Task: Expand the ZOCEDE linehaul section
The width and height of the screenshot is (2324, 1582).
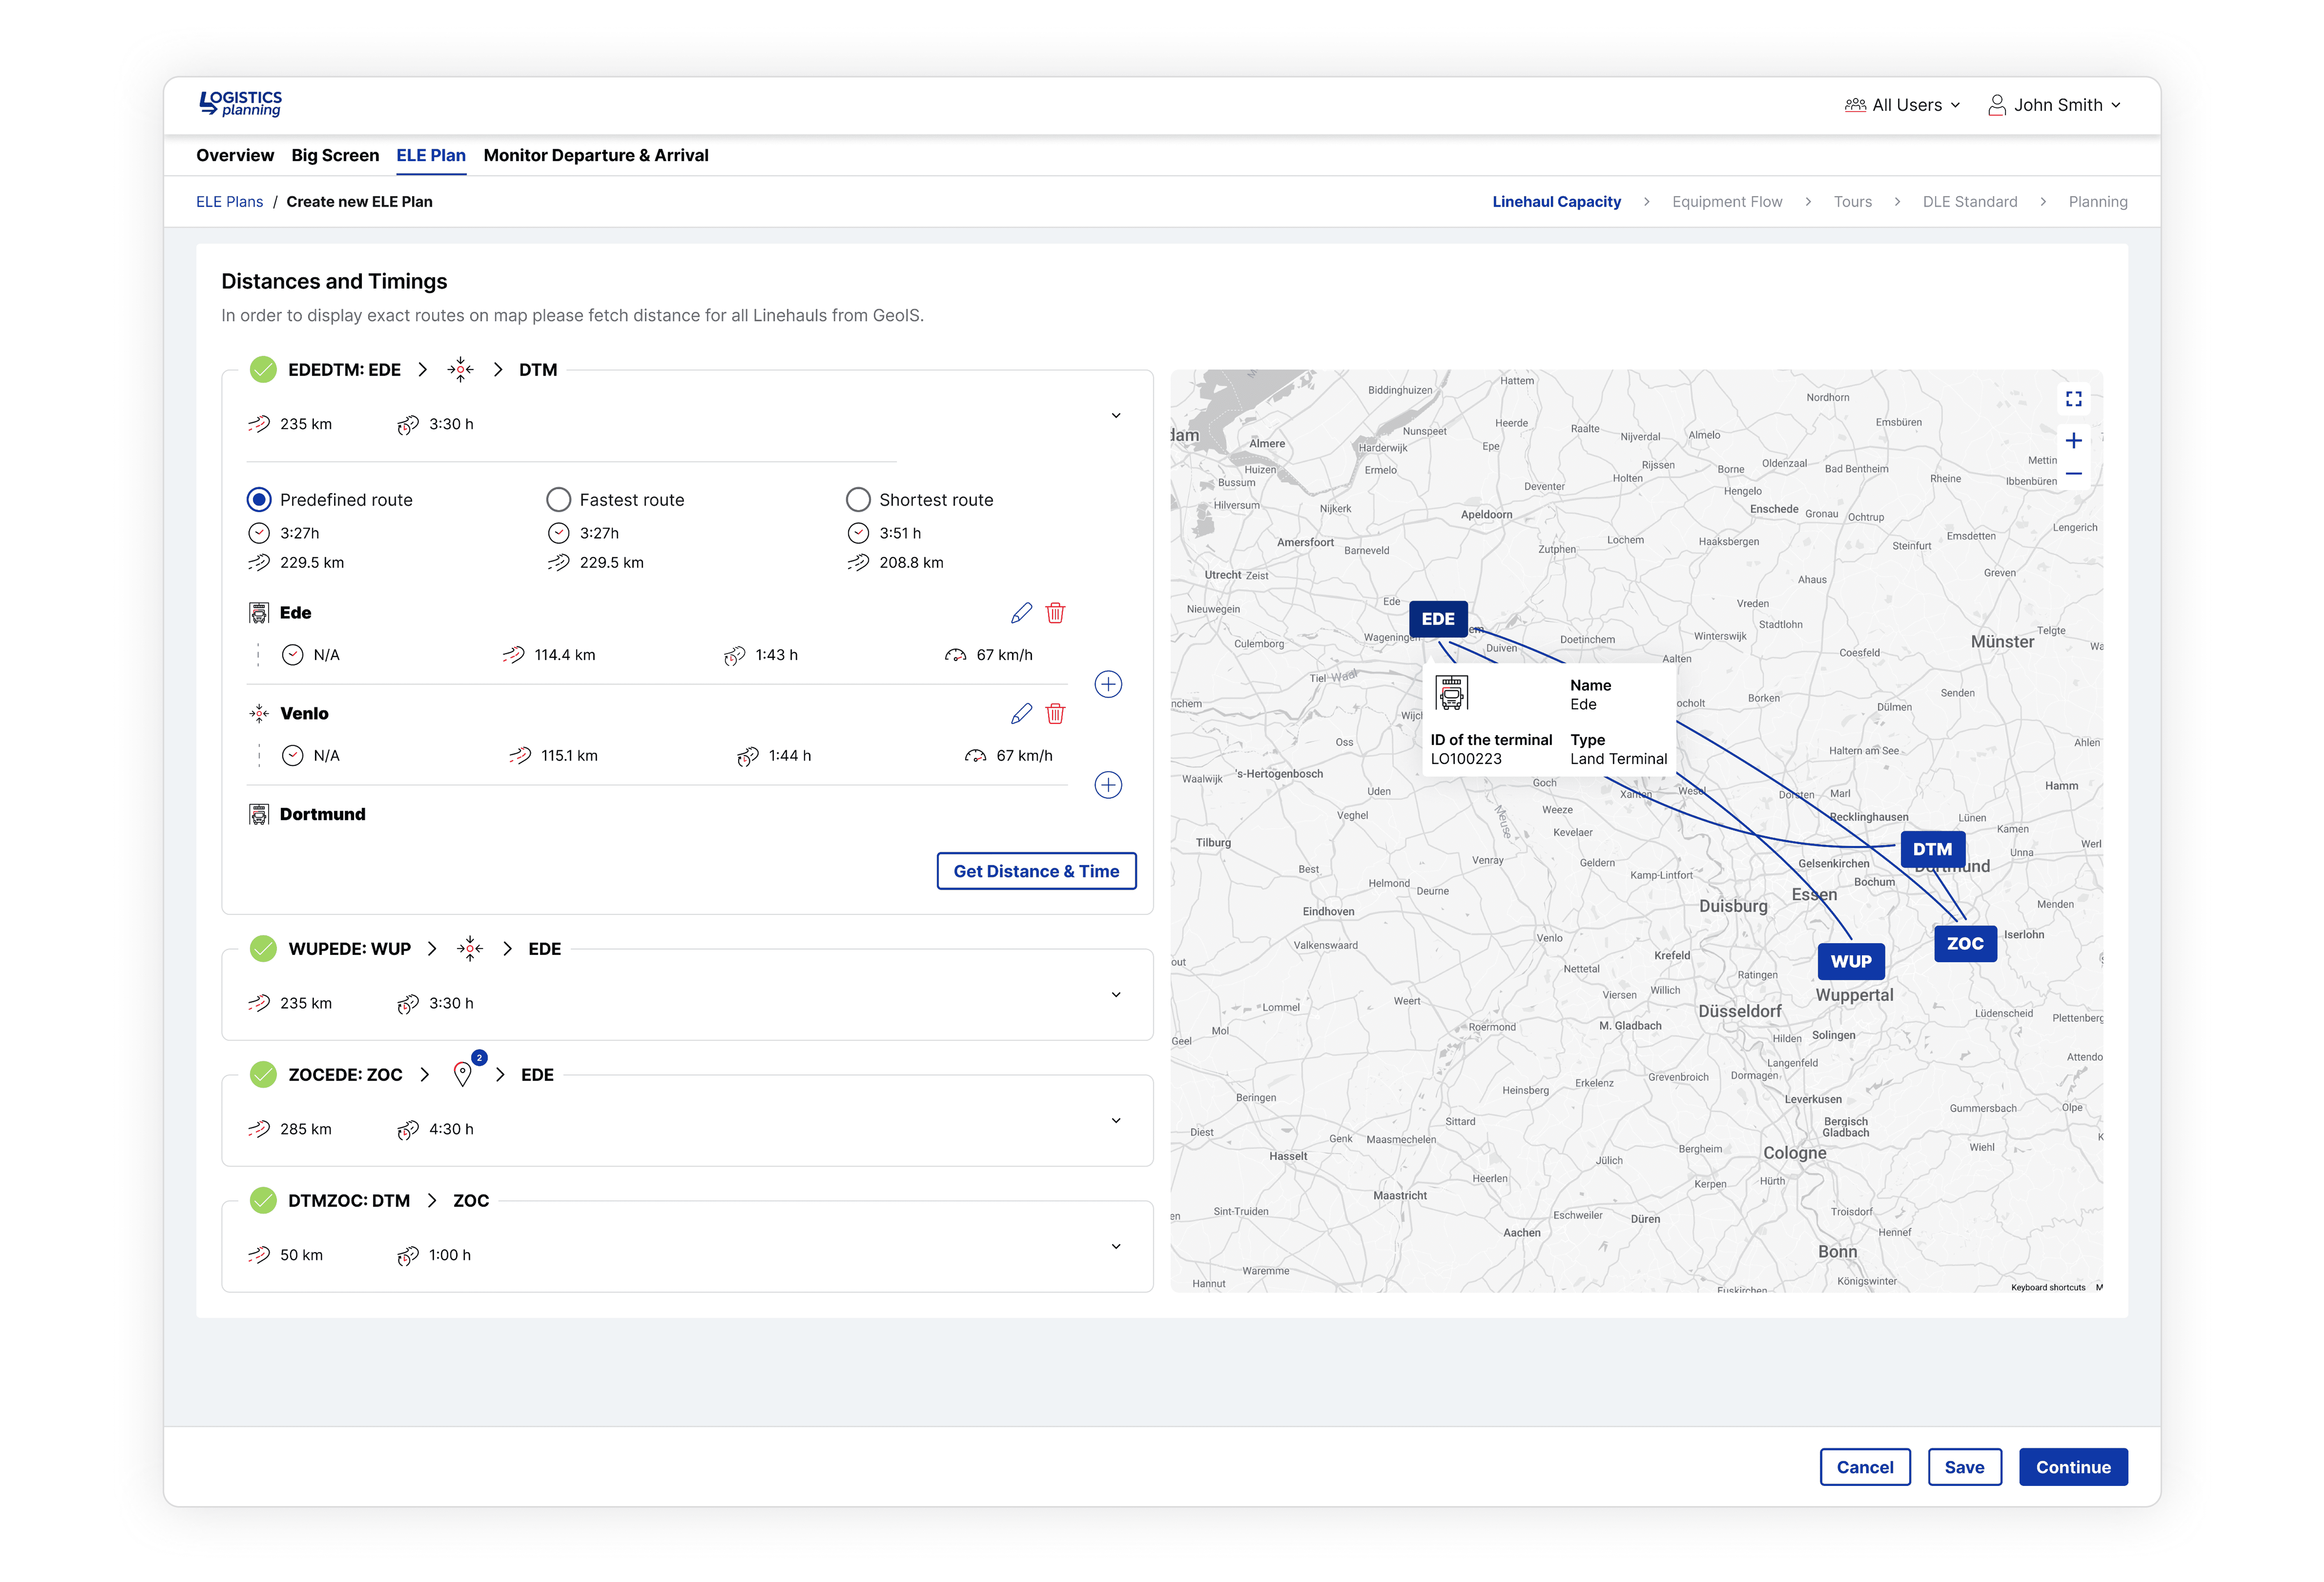Action: (x=1116, y=1121)
